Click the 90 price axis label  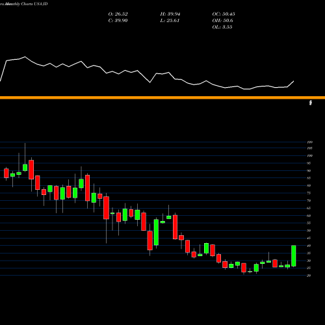[x=309, y=171]
